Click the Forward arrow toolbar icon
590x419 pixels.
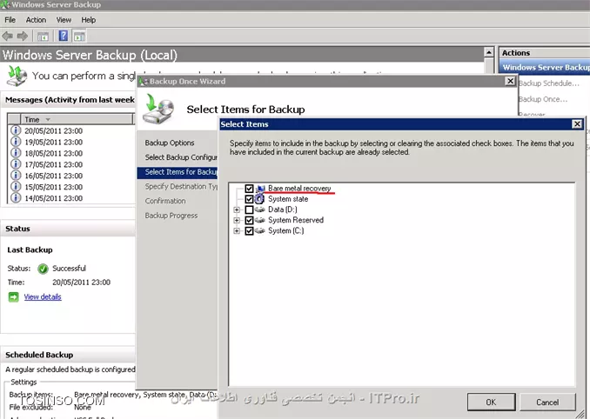[23, 36]
